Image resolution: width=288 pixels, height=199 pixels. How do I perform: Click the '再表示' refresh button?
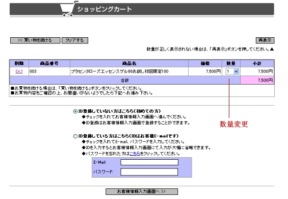tap(265, 40)
